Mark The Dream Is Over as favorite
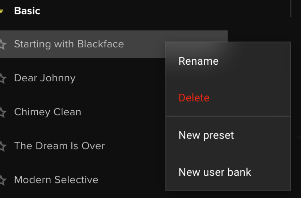The image size is (301, 198). click(x=2, y=146)
